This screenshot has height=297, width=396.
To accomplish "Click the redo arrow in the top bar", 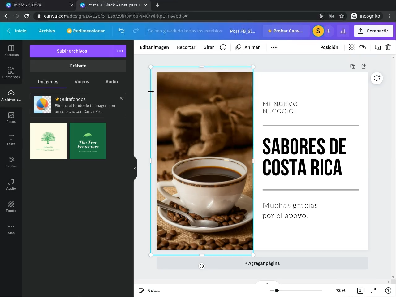I will [136, 31].
